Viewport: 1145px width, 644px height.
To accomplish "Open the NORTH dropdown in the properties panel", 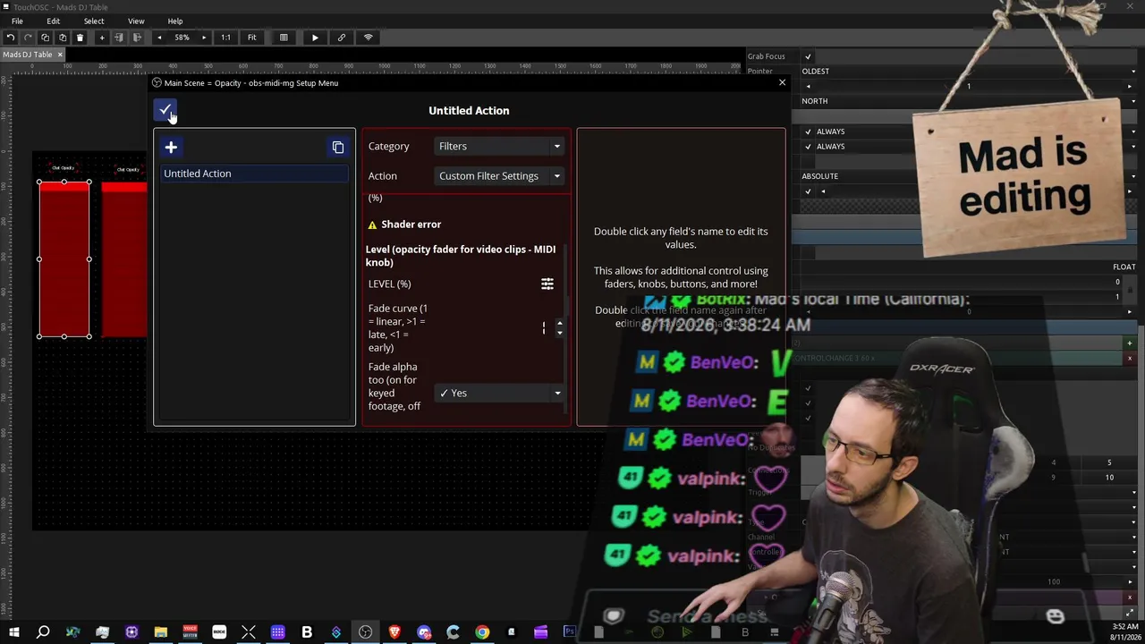I will (x=968, y=101).
